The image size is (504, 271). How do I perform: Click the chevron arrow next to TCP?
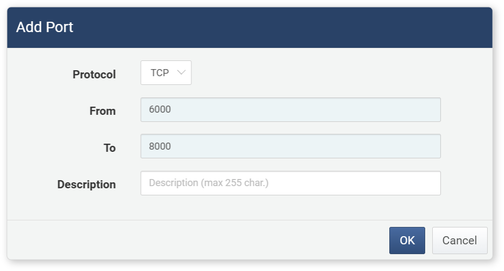coord(181,72)
